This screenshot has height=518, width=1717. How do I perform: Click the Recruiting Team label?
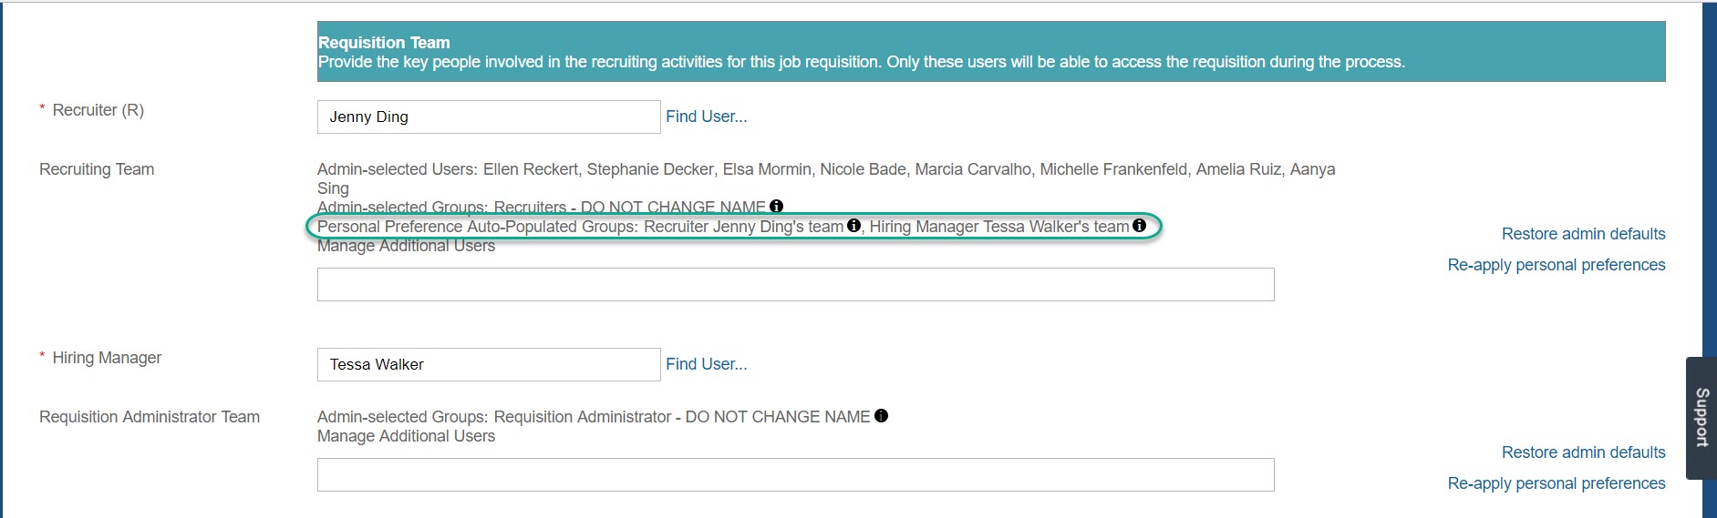click(97, 169)
